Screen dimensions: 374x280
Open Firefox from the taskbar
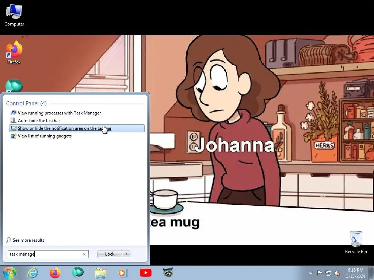point(55,273)
